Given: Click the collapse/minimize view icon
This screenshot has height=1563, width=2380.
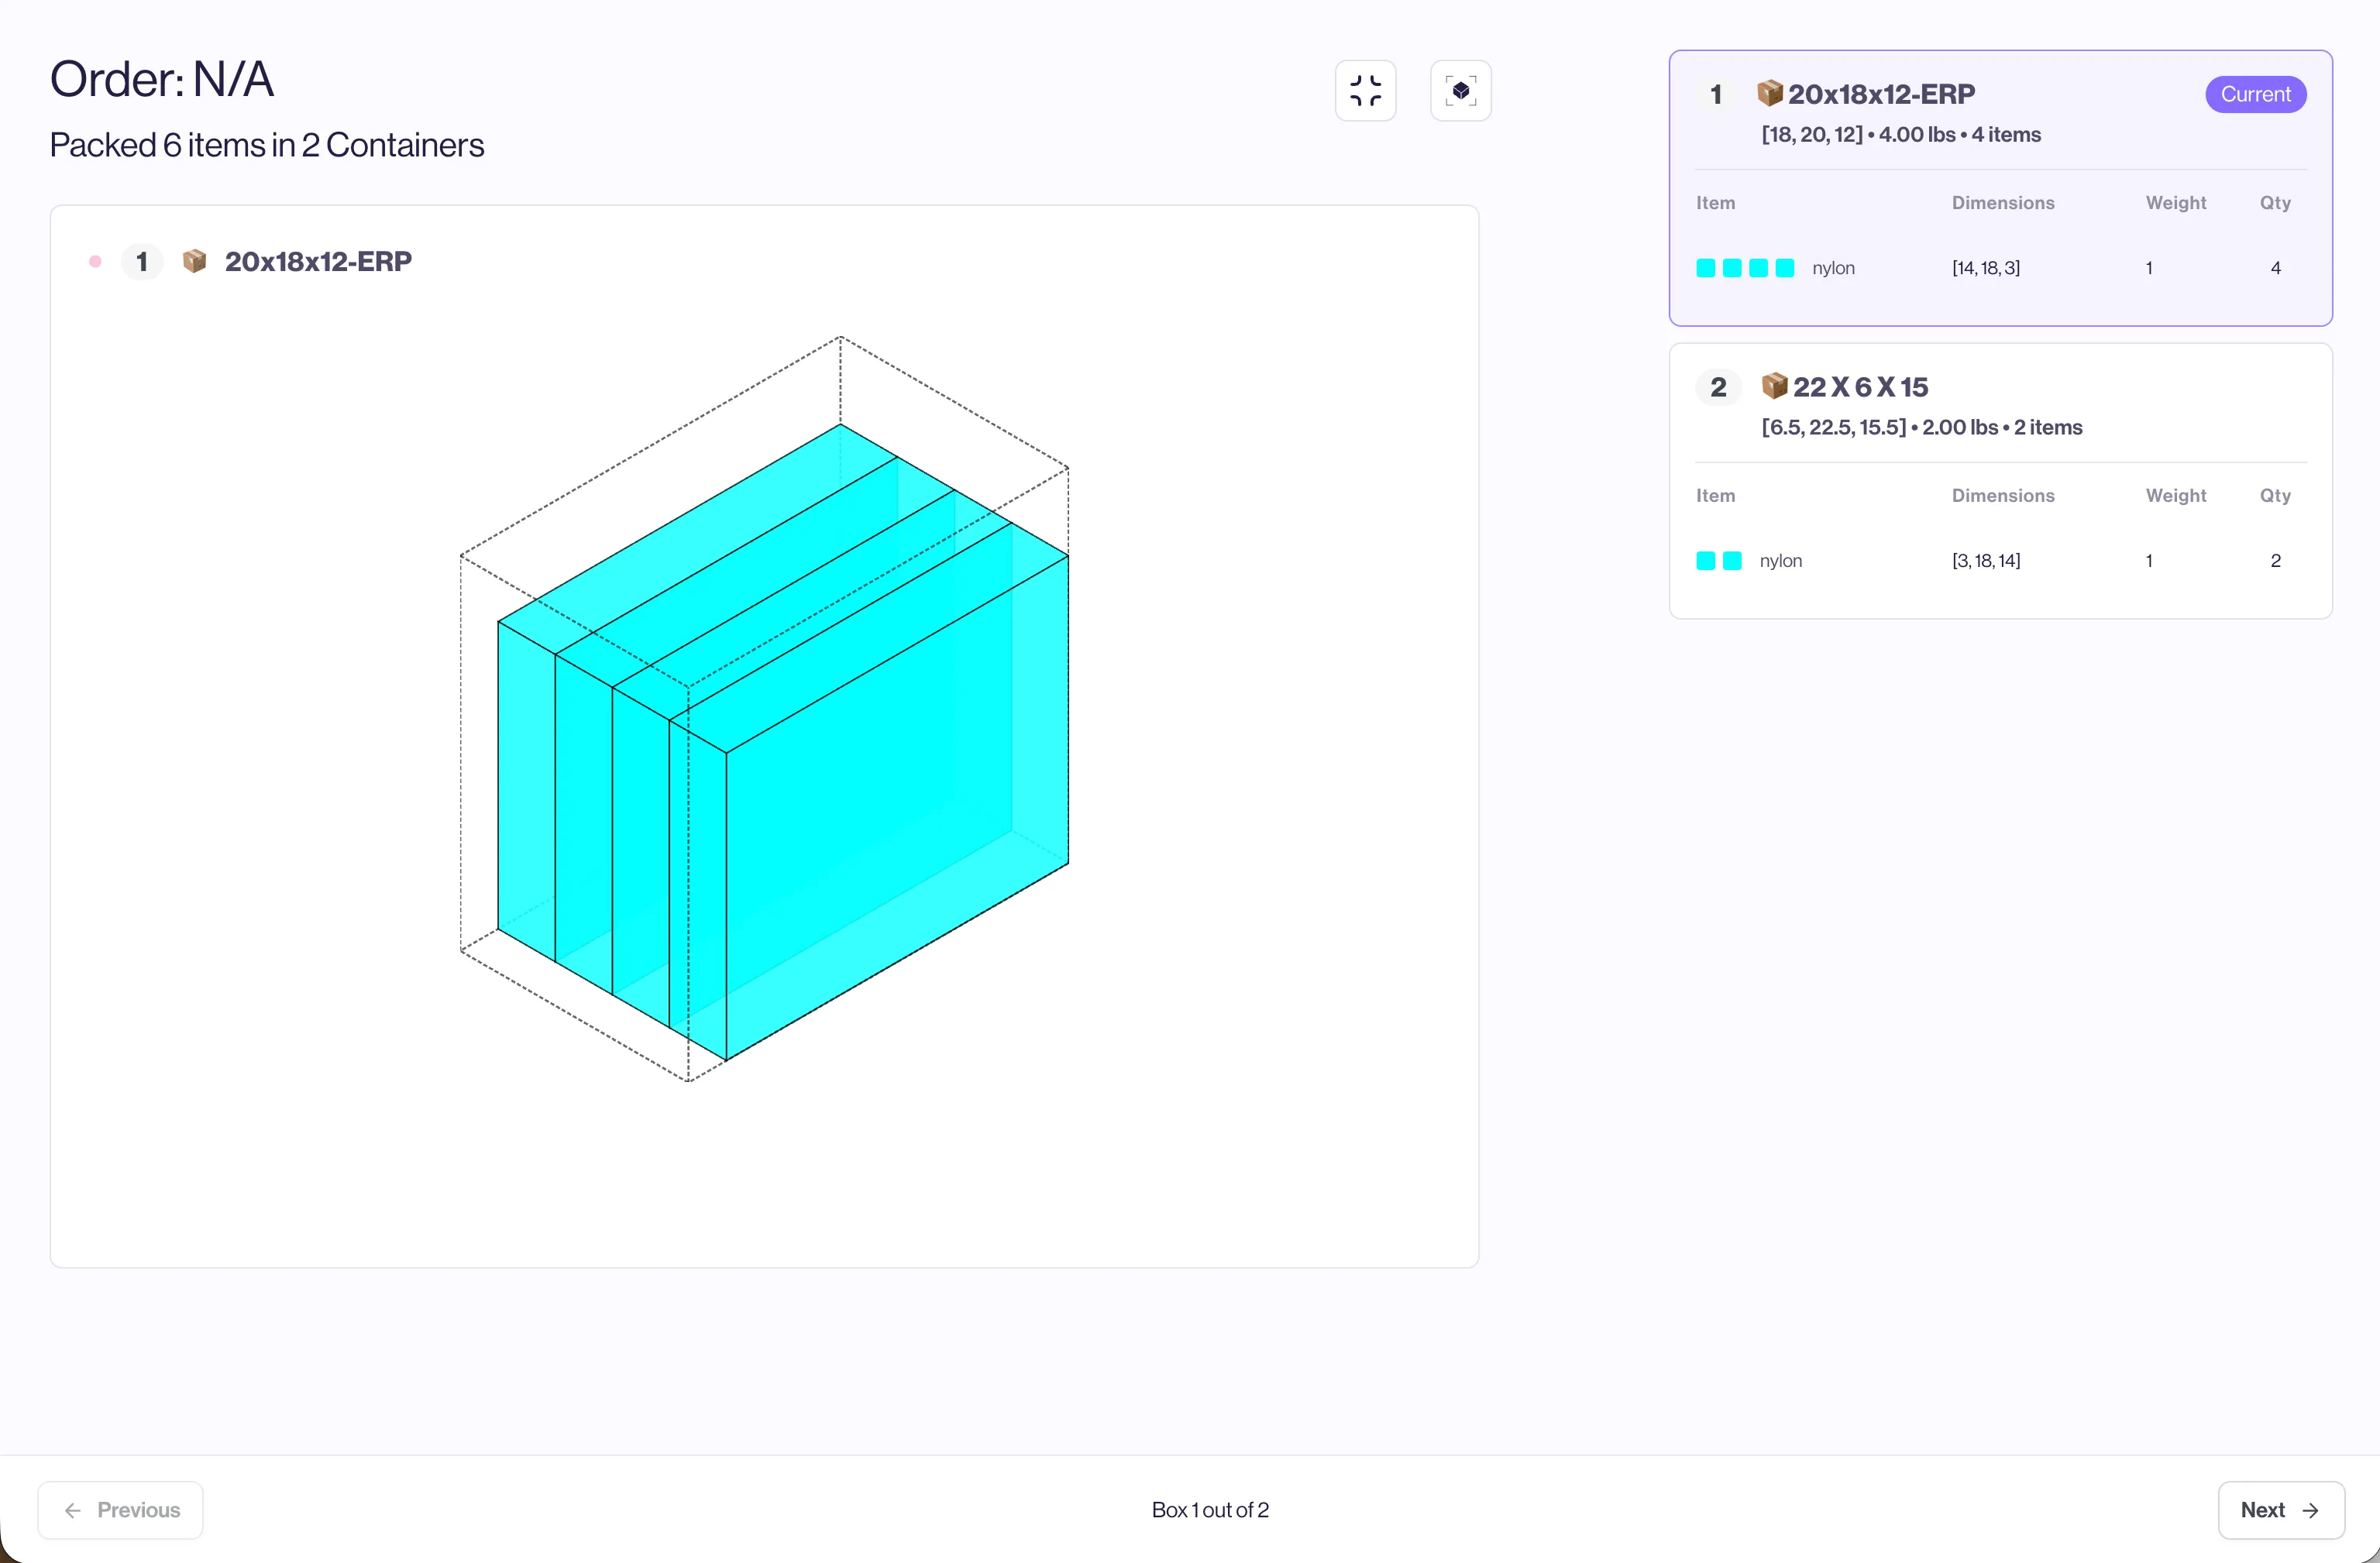Looking at the screenshot, I should point(1365,91).
